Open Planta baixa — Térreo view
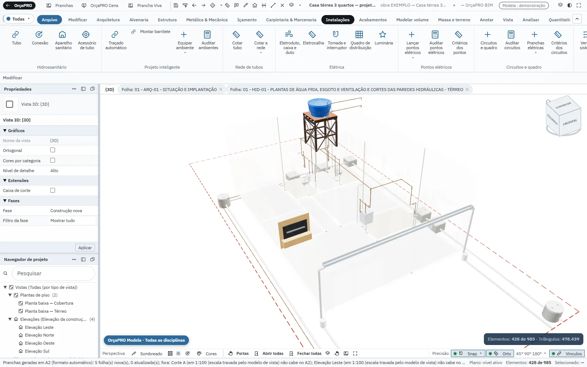This screenshot has height=367, width=587. point(45,311)
